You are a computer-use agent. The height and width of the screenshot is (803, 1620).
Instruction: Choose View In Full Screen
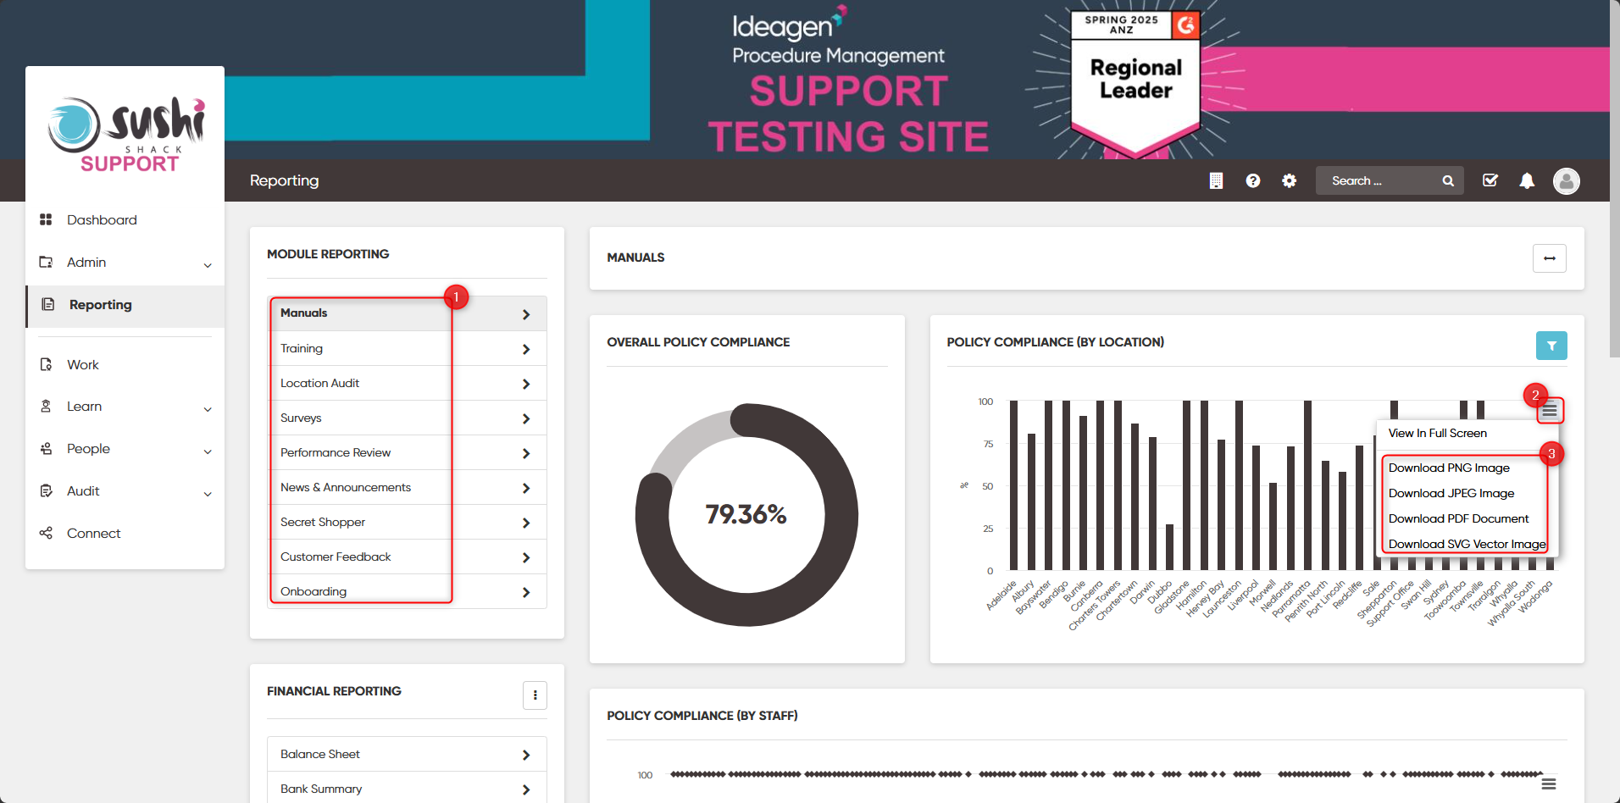(1437, 433)
